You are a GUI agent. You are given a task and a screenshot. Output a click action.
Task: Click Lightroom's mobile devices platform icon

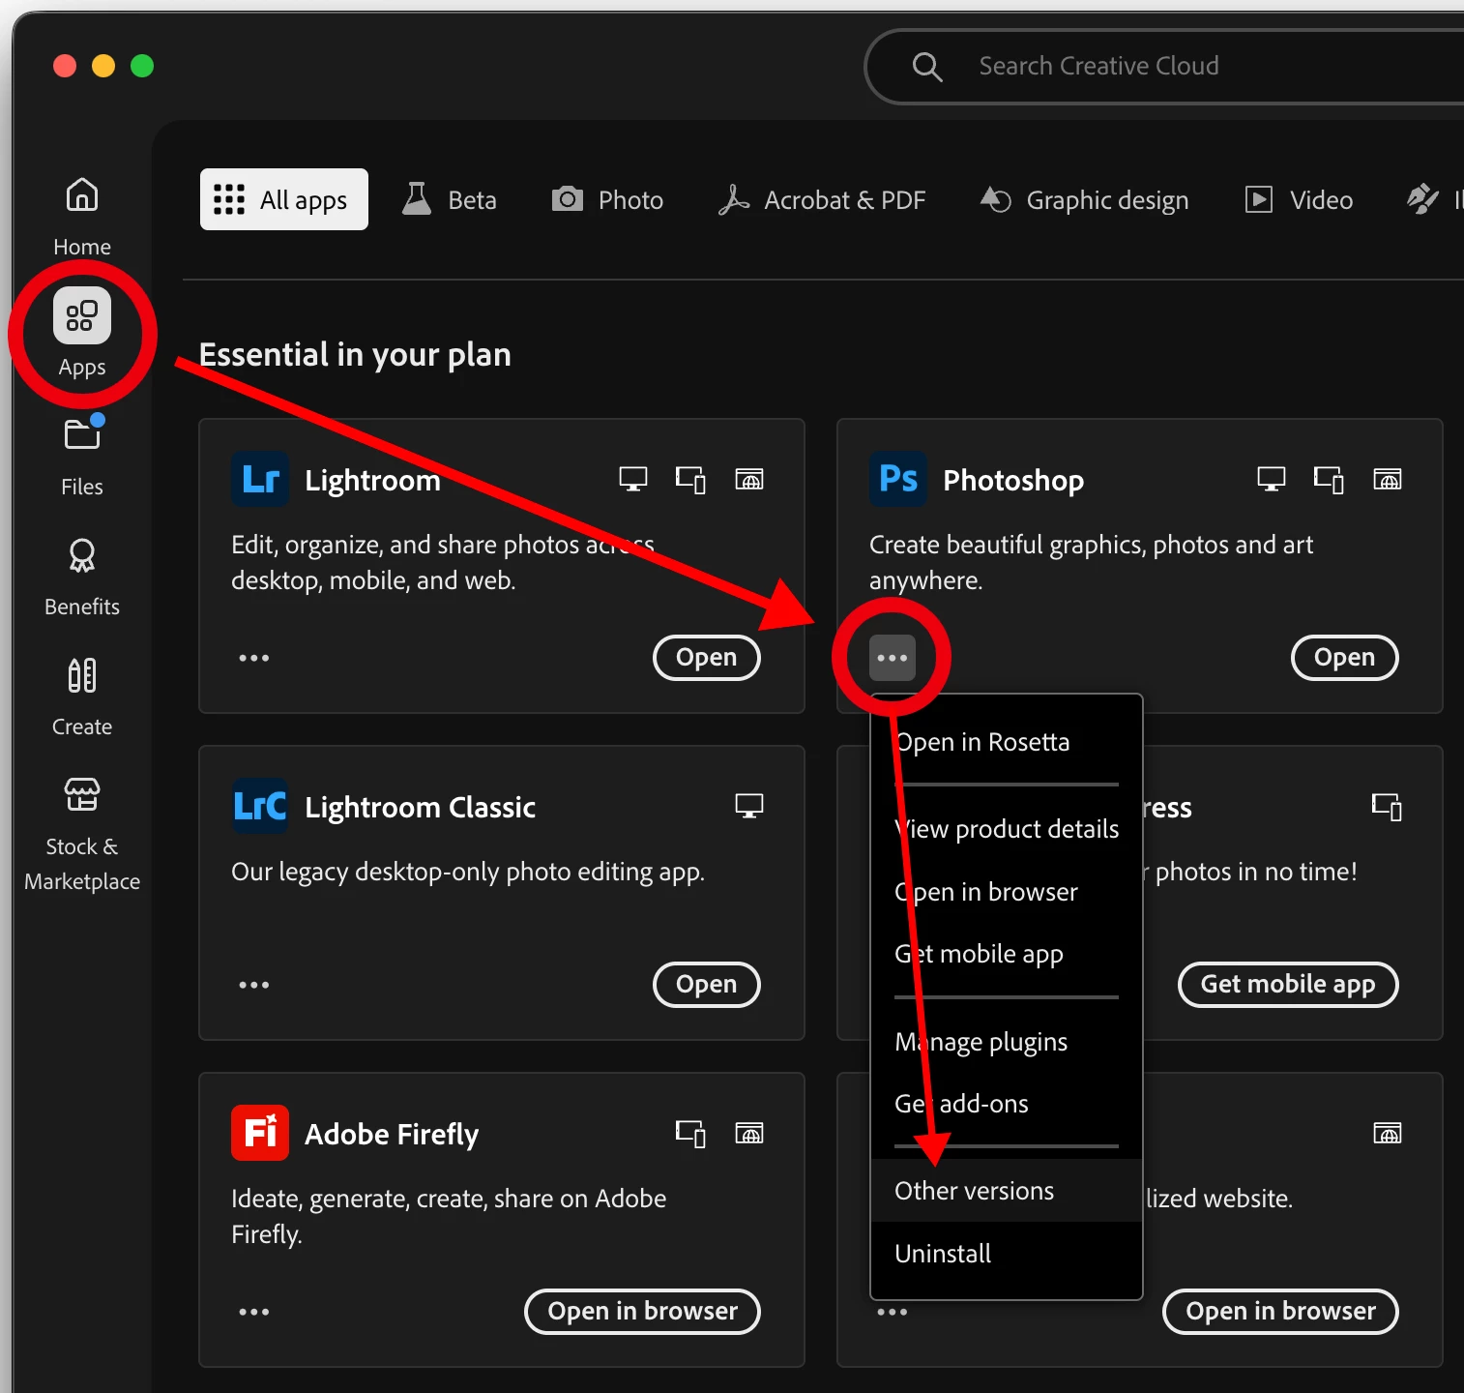(690, 479)
